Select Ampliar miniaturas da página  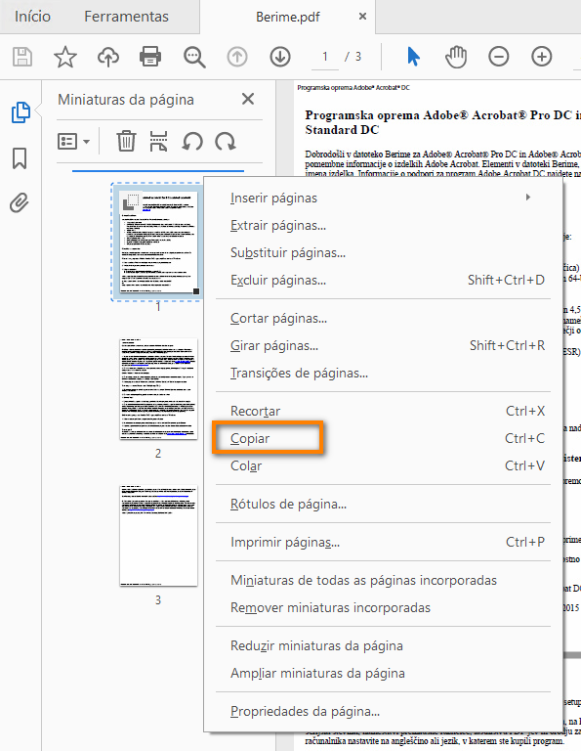pos(383,673)
